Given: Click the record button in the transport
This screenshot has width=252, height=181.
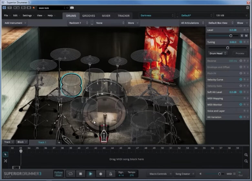Looking at the screenshot, I should (100, 174).
